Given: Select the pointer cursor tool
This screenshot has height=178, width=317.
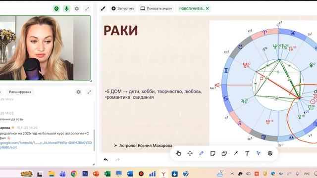Looking at the screenshot, I should tap(259, 153).
